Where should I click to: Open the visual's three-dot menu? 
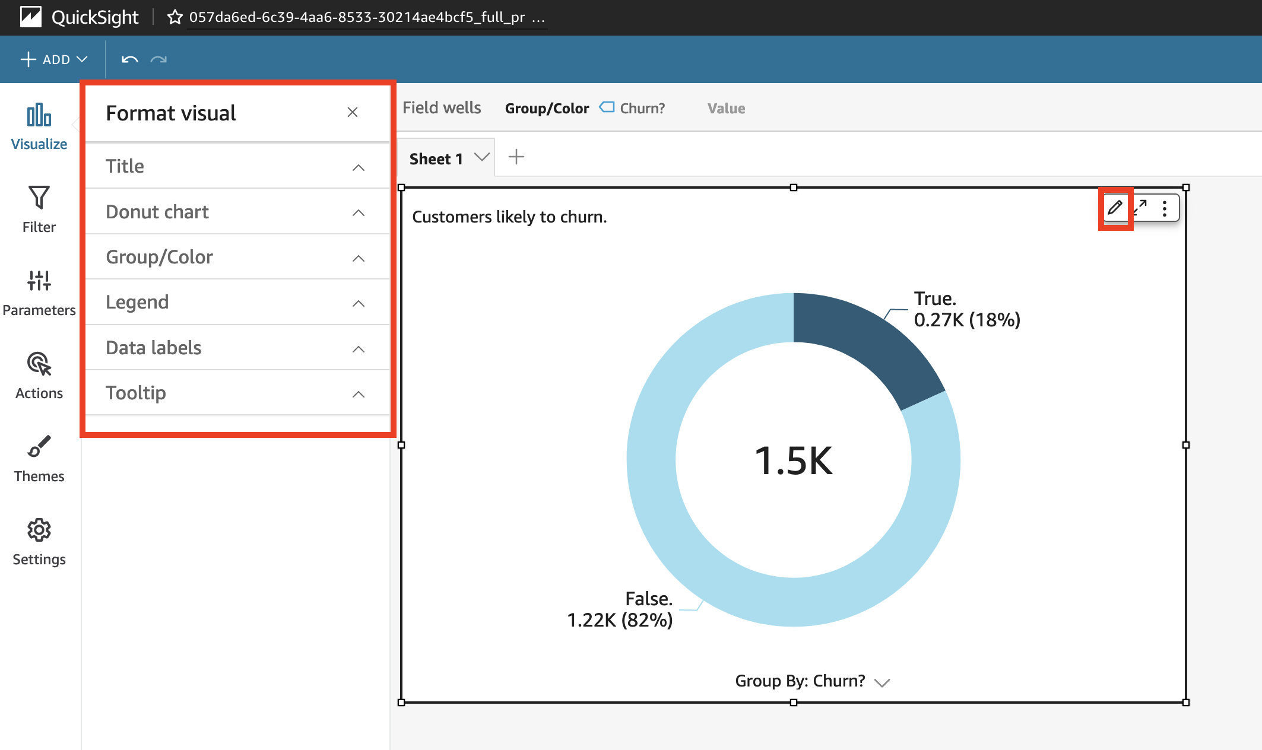(x=1165, y=208)
